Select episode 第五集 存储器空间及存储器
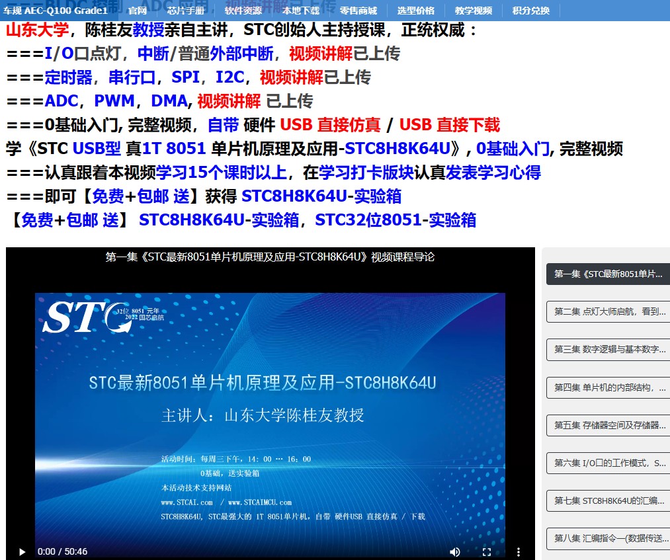670x560 pixels. point(608,425)
